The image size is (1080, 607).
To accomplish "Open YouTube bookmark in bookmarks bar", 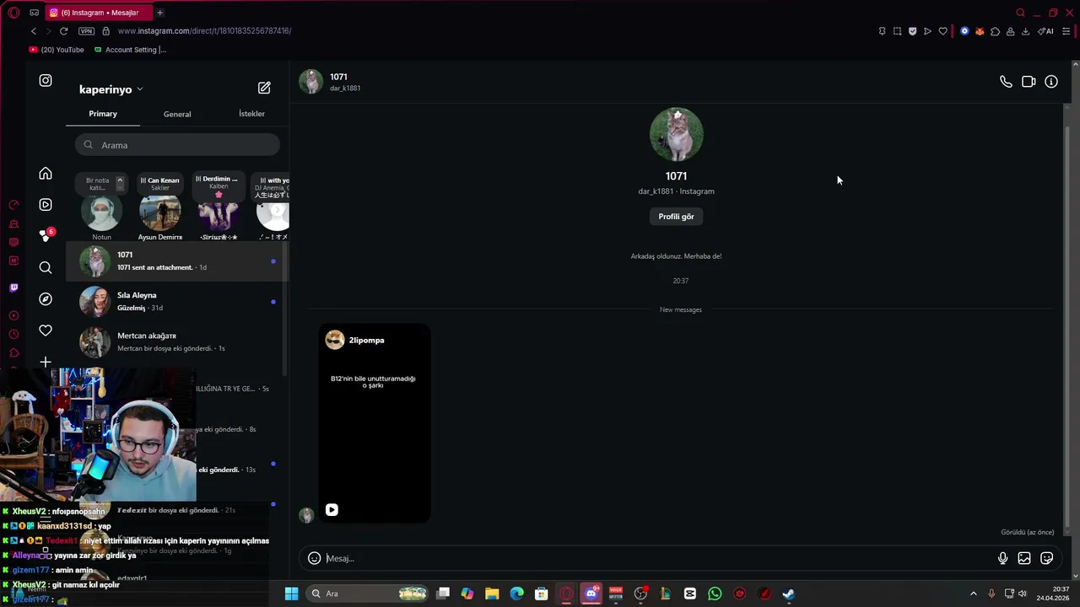I will 57,50.
